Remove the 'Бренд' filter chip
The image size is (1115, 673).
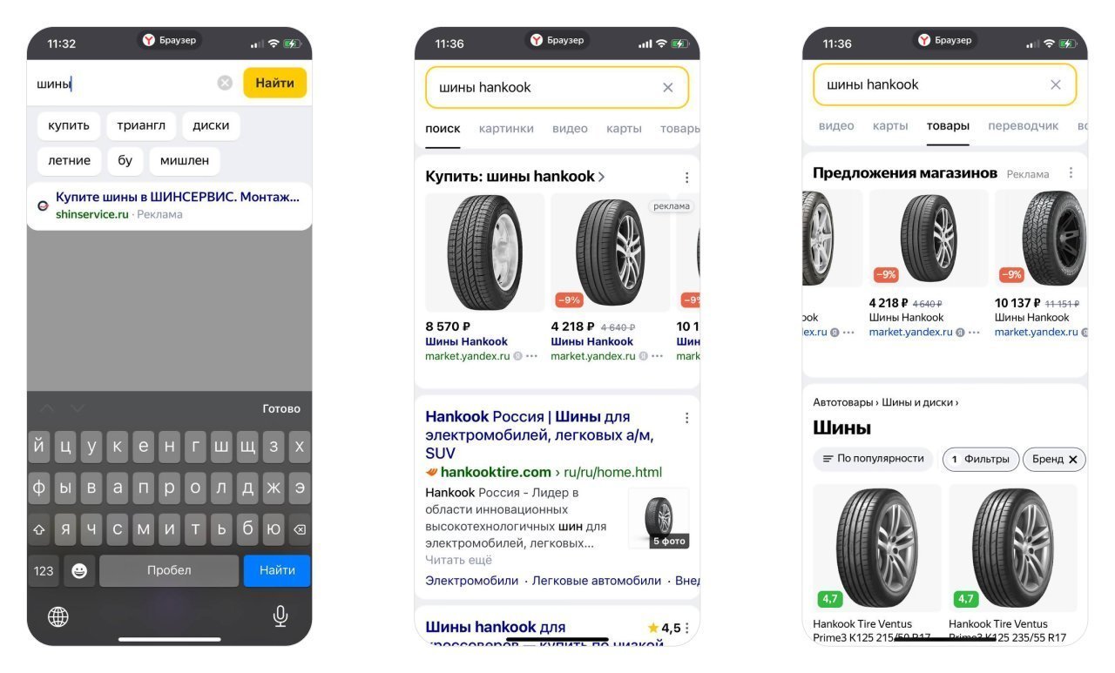[x=1073, y=460]
